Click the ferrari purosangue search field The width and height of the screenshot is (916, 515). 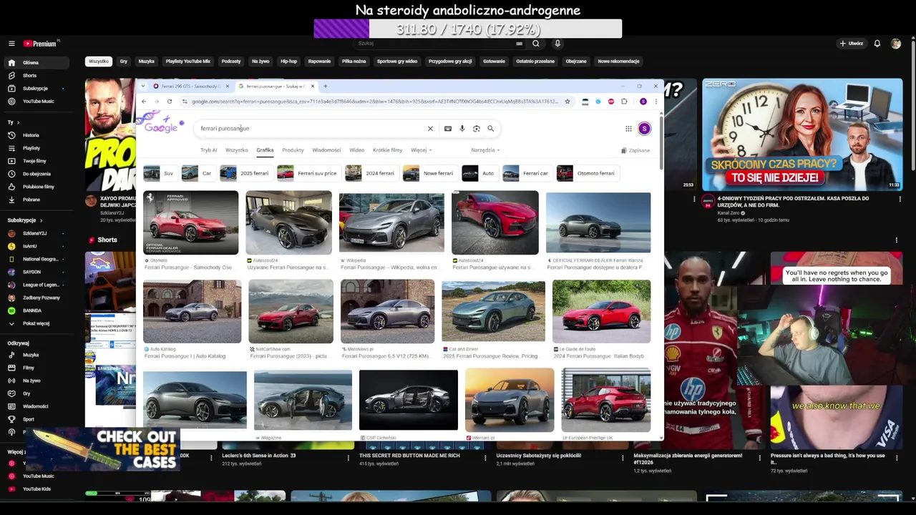[x=311, y=129]
